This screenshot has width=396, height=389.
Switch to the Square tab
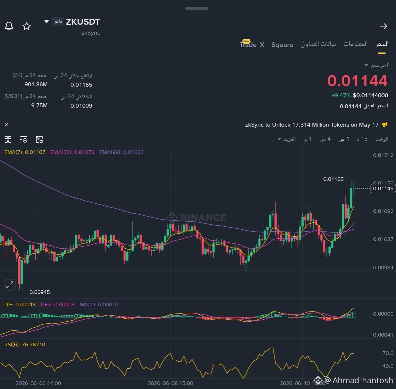(282, 45)
